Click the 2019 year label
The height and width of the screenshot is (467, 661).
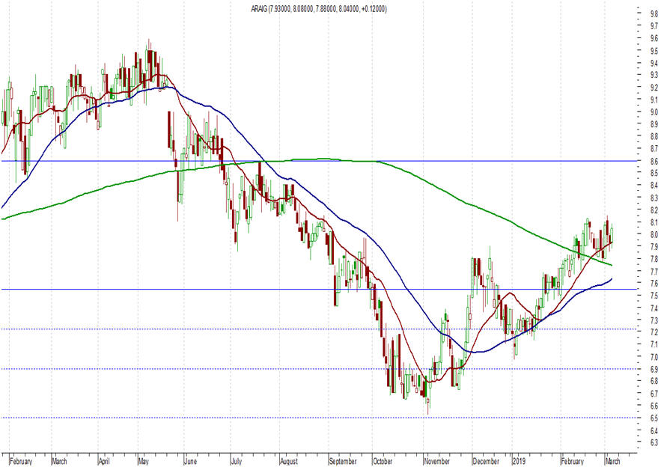pos(519,461)
